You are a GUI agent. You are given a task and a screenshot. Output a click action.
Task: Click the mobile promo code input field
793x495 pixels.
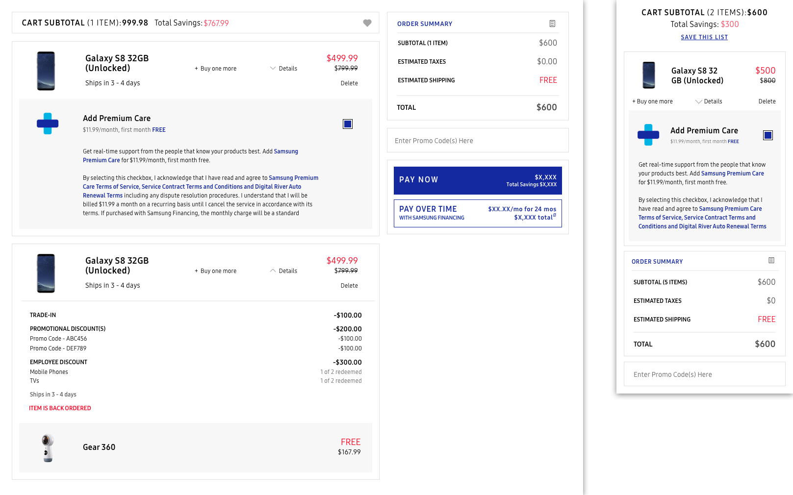tap(704, 374)
